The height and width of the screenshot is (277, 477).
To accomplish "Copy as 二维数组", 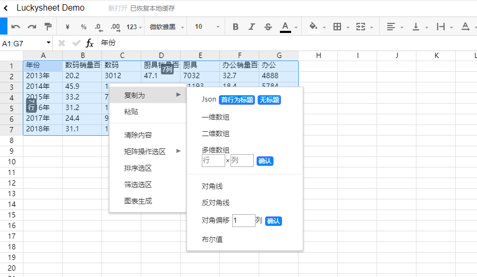I will [215, 133].
